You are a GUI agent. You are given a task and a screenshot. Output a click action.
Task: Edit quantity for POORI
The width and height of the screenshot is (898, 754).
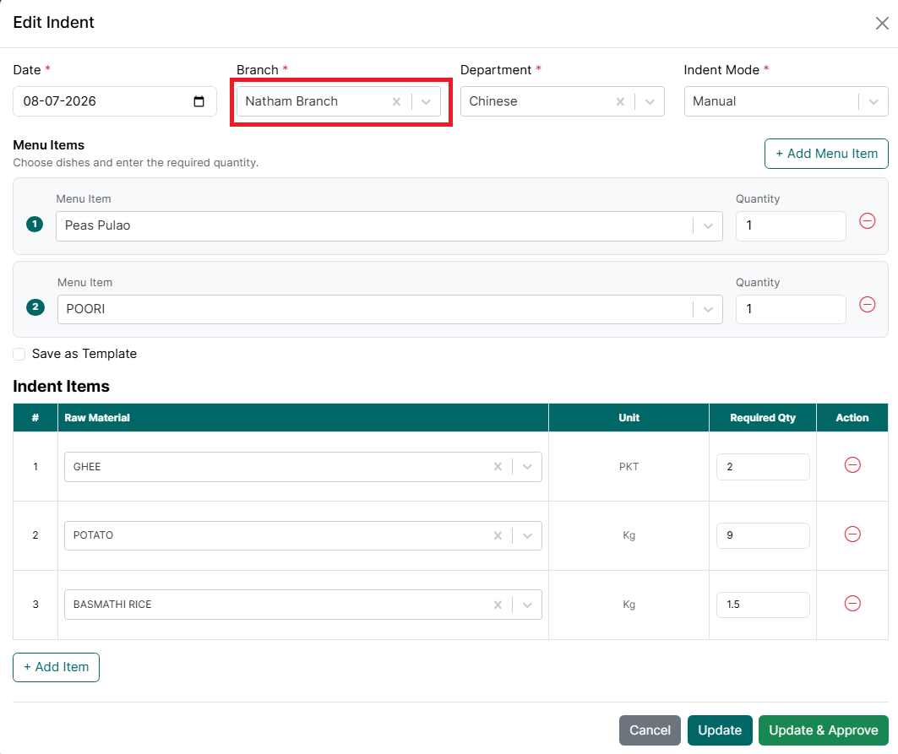(x=791, y=309)
